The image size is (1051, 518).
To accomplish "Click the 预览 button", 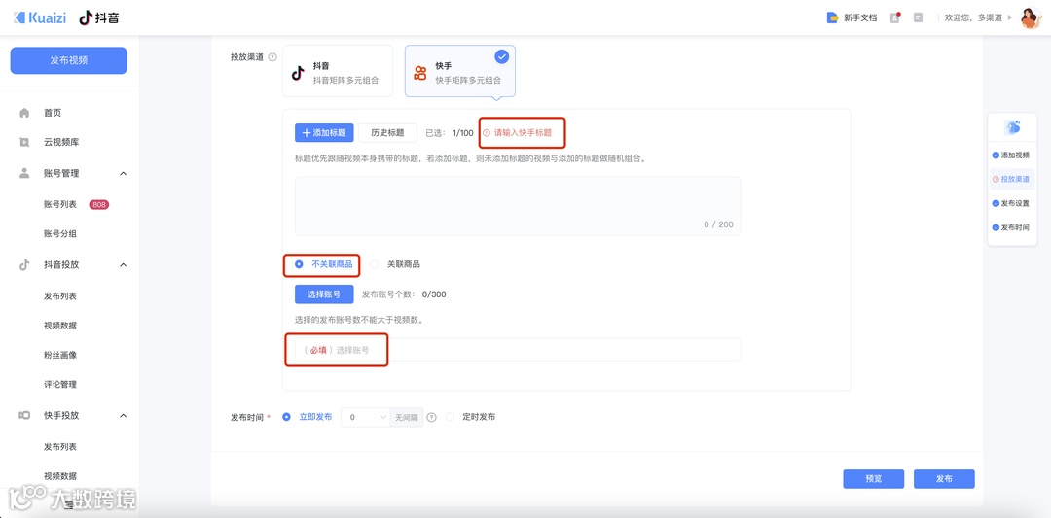I will tap(873, 478).
